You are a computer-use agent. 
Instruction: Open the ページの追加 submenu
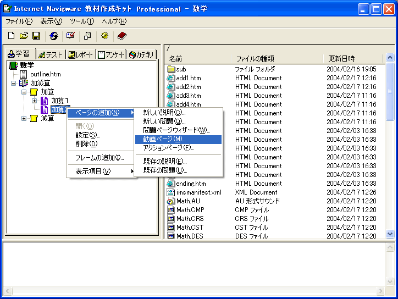pyautogui.click(x=101, y=113)
